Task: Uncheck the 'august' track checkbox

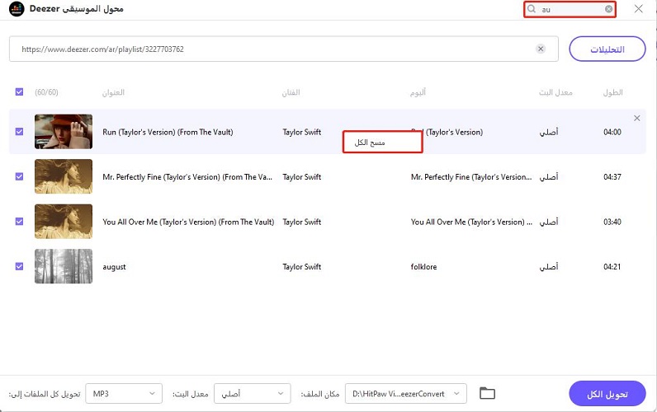Action: (x=19, y=266)
